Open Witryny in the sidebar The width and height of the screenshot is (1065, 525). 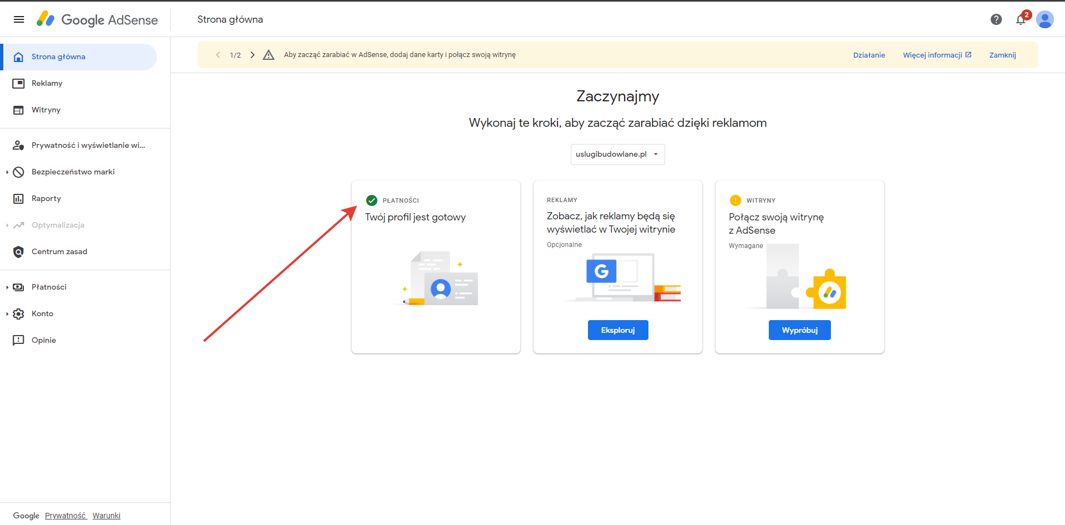pyautogui.click(x=79, y=110)
